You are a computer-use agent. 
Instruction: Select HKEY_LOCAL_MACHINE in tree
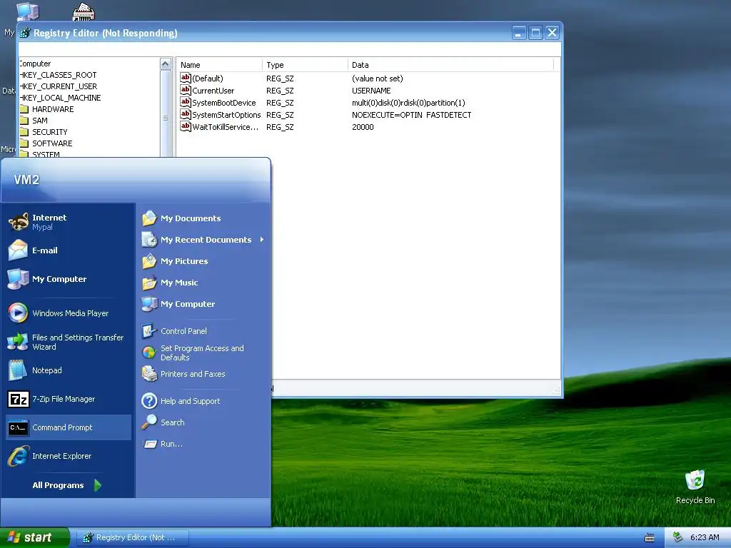pos(60,98)
